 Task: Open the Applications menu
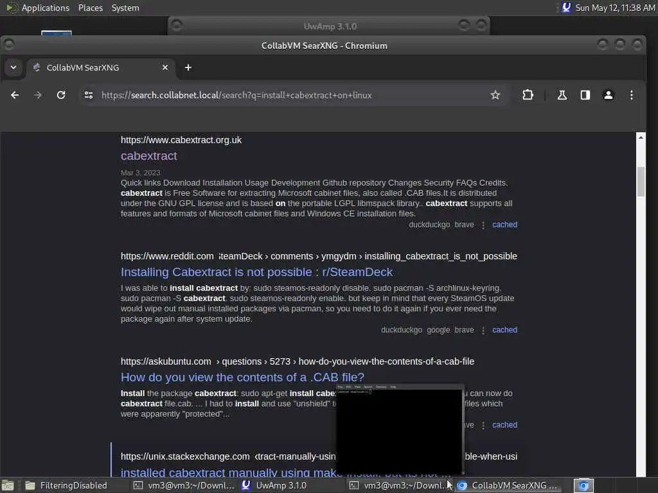pos(46,8)
